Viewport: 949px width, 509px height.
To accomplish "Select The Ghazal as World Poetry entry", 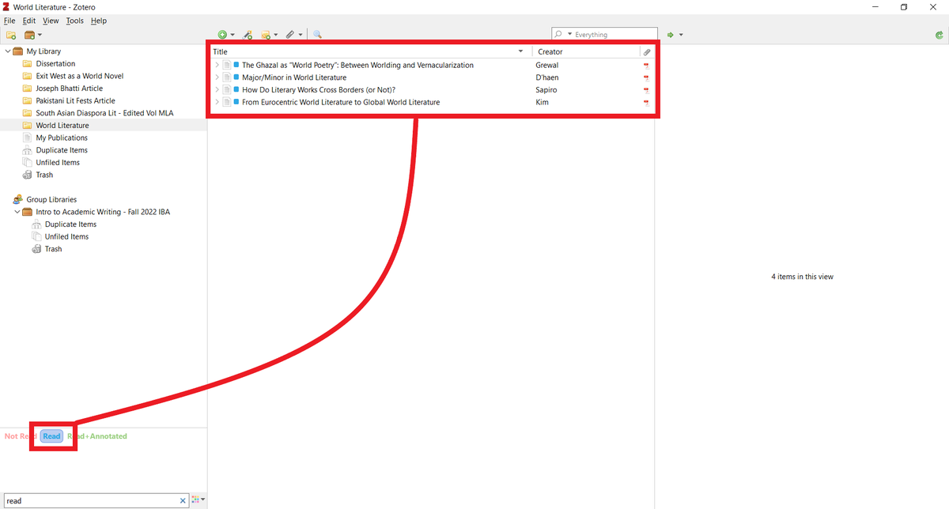I will click(x=357, y=65).
